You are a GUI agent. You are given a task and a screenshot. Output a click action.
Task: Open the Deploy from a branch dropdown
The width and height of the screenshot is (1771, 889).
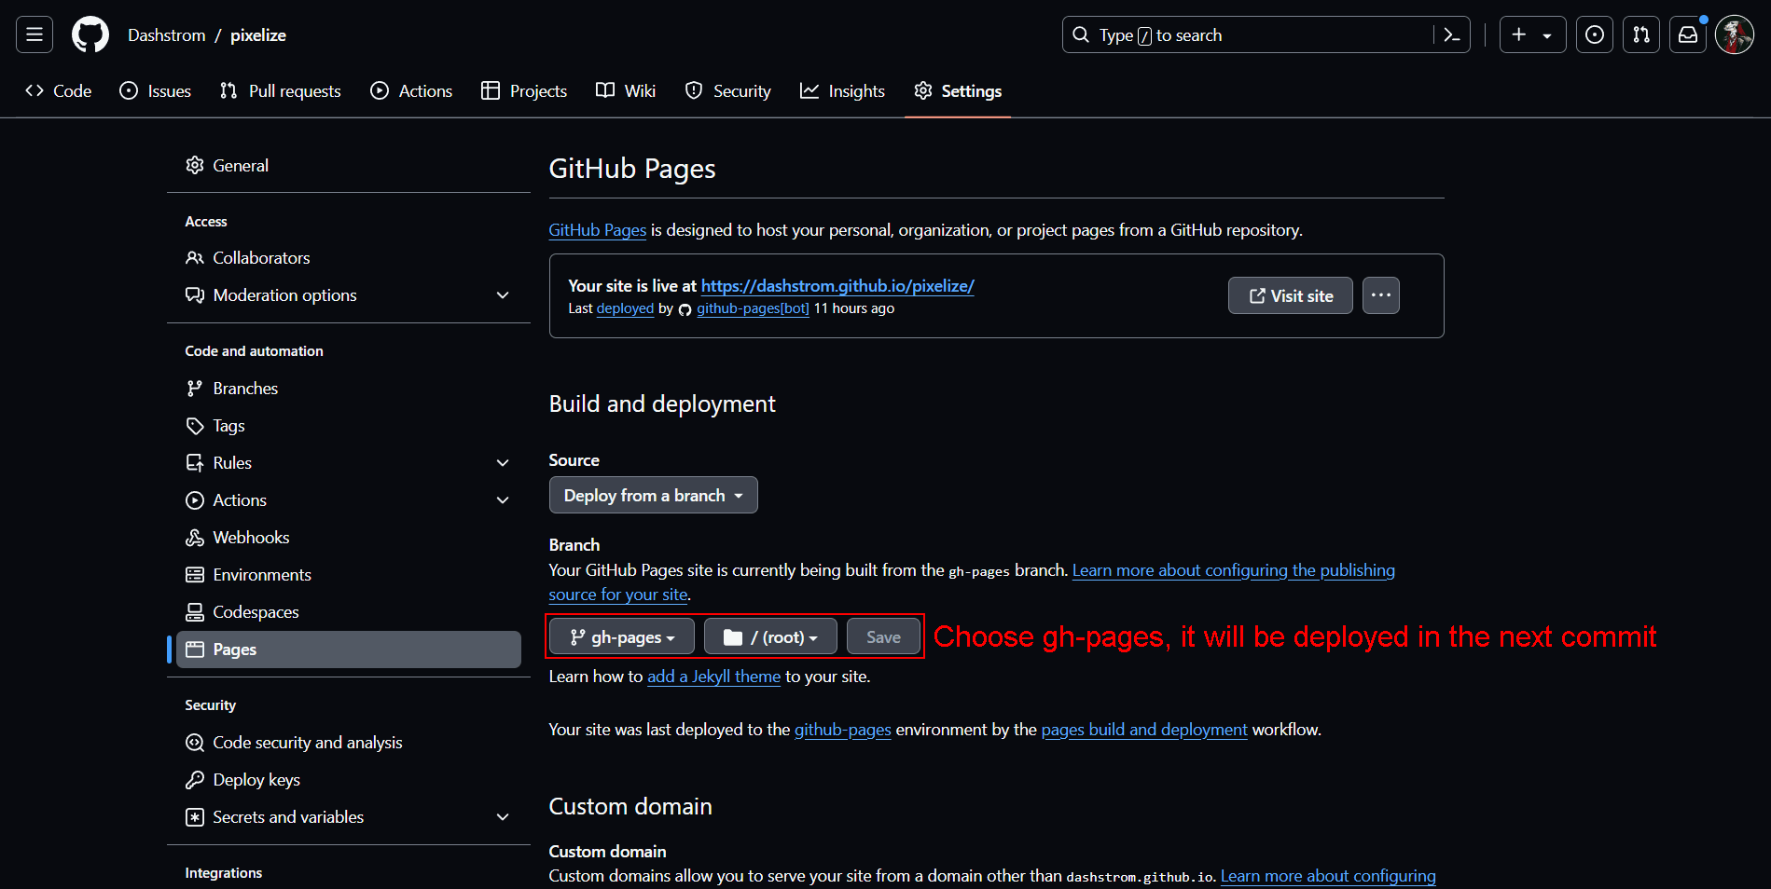(x=654, y=495)
